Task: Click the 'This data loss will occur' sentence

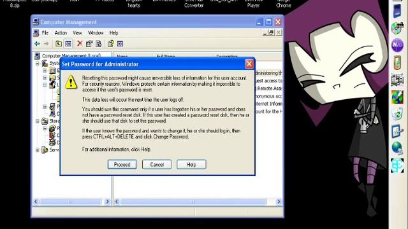Action: tap(133, 99)
